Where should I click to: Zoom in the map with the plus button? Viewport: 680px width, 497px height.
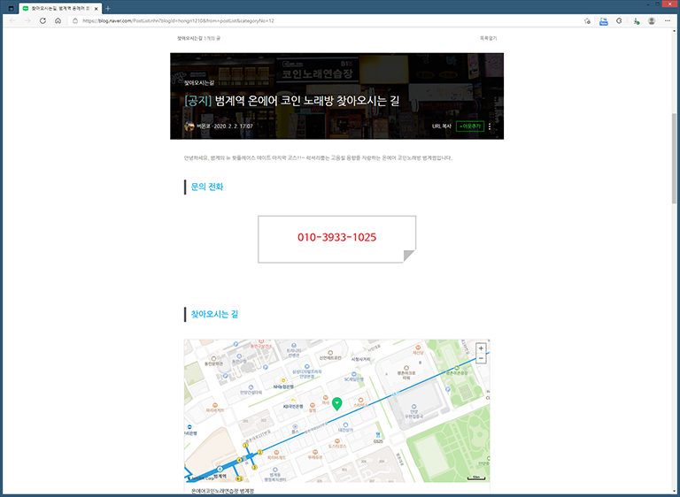[x=481, y=348]
